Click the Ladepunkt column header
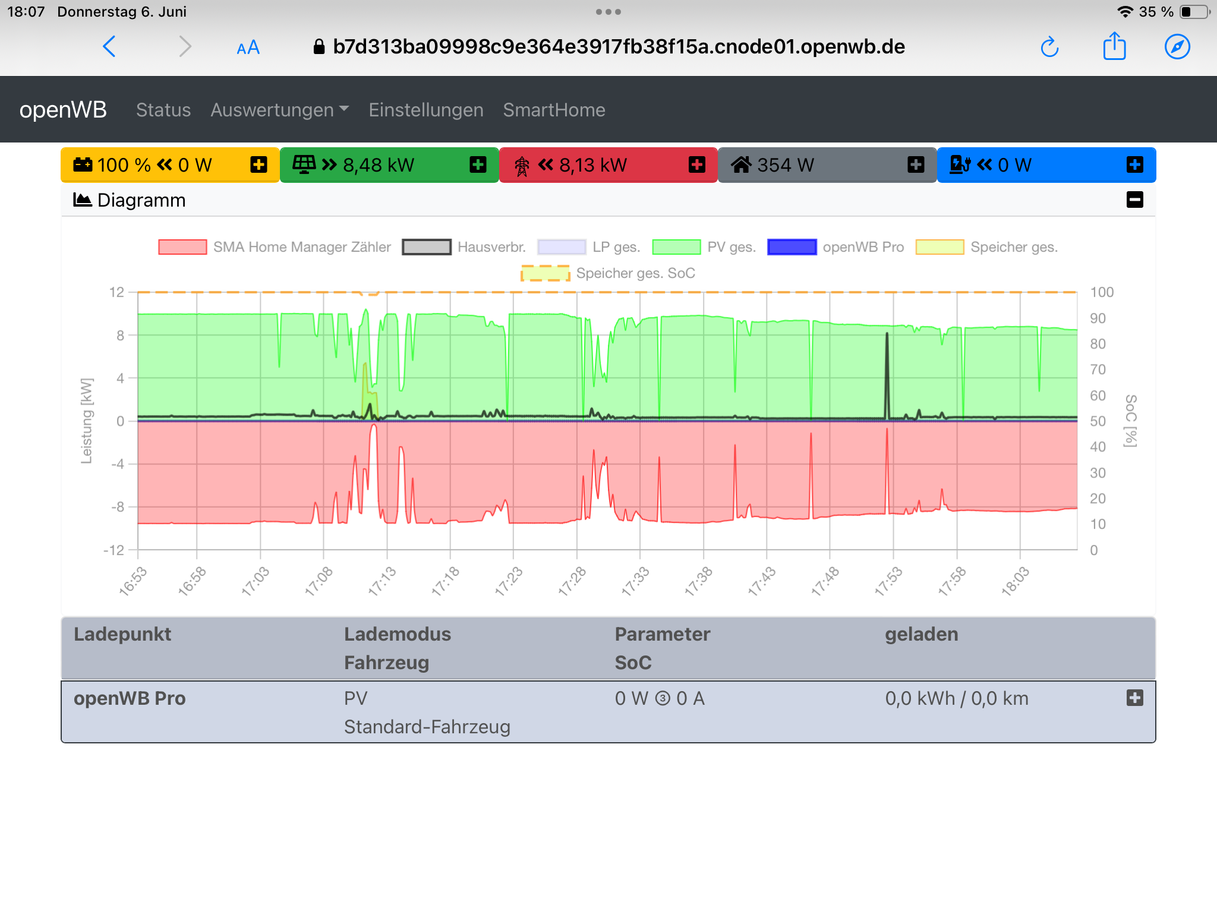Screen dimensions: 1217x912 click(122, 634)
